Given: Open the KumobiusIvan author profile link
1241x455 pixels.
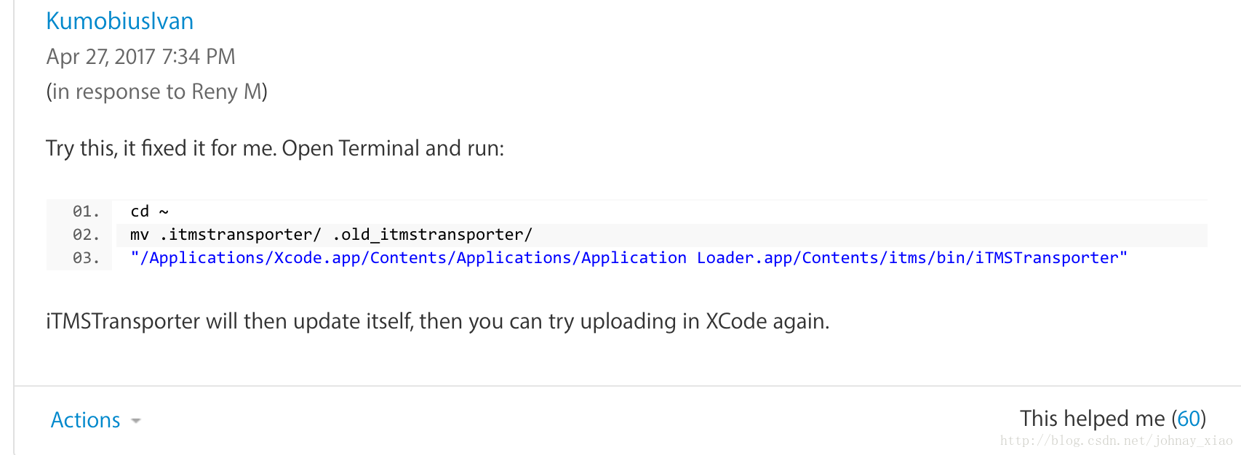Looking at the screenshot, I should click(120, 21).
